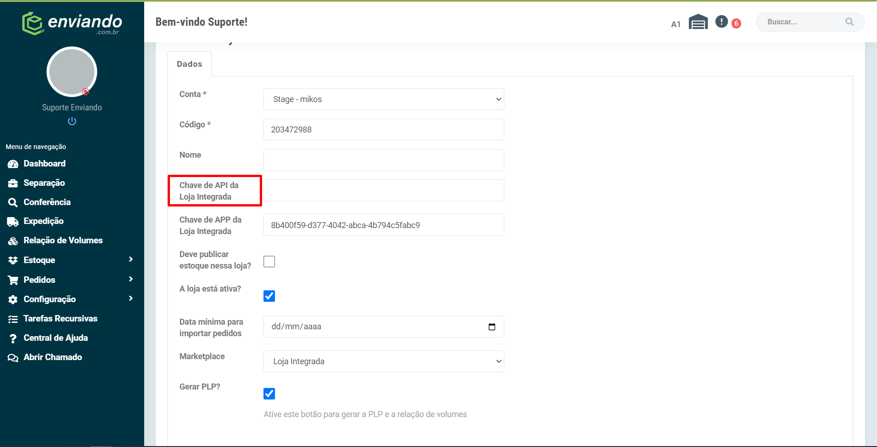Image resolution: width=877 pixels, height=447 pixels.
Task: Focus the Chave de APP input field
Action: tap(384, 225)
